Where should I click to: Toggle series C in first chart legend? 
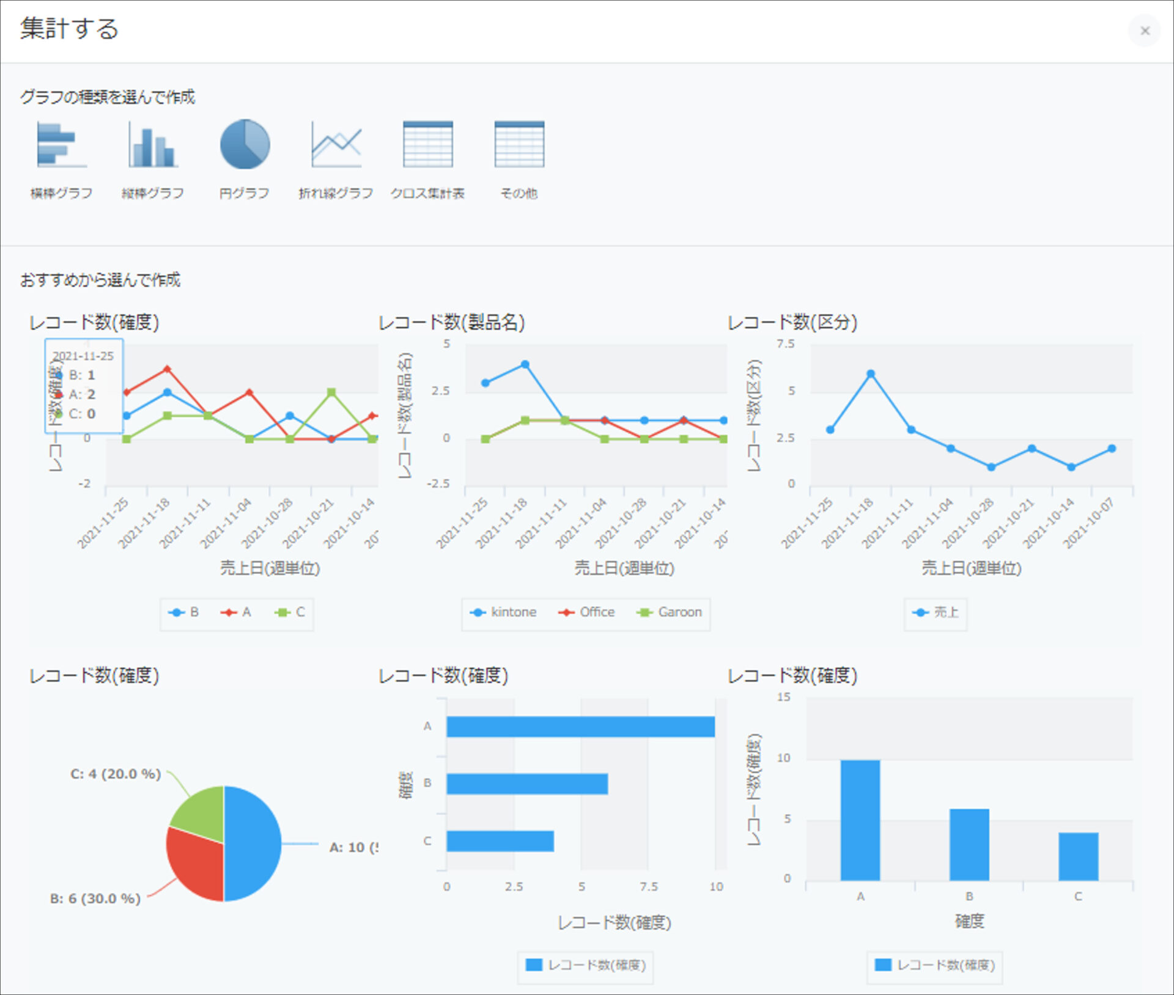(x=290, y=612)
